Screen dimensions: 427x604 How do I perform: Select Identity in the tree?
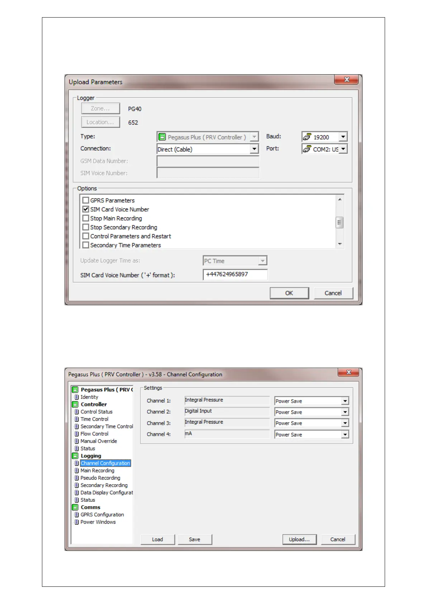[89, 397]
